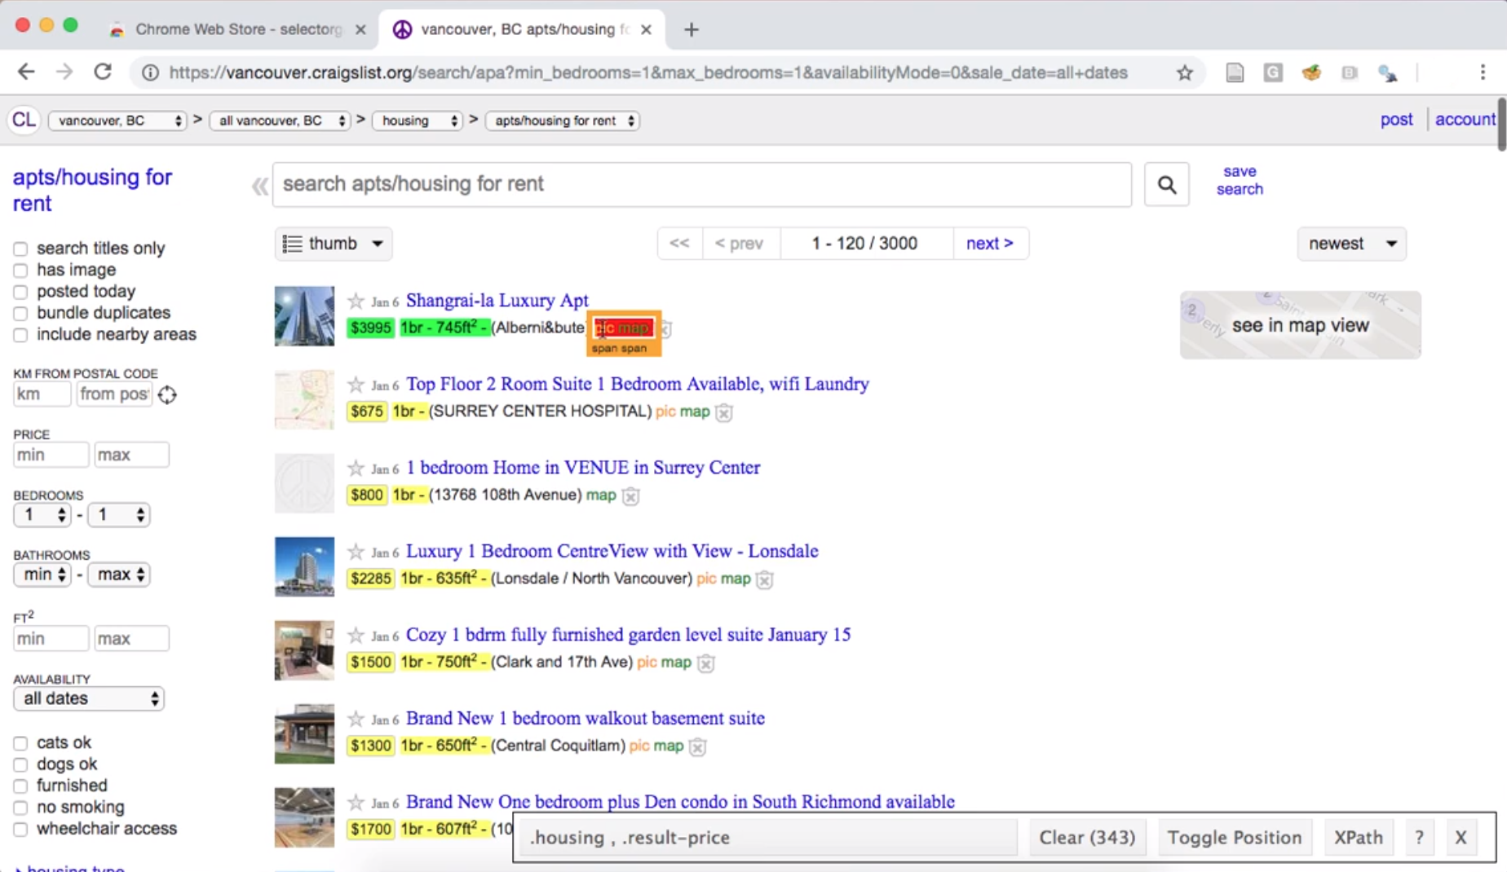Screen dimensions: 1507x872
Task: Open the newest sort dropdown
Action: (x=1351, y=244)
